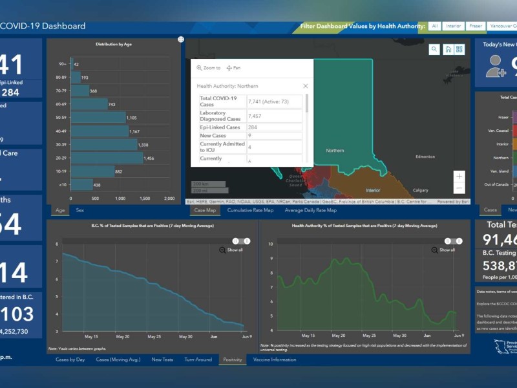Expand the Distribution by Age chart

click(x=180, y=39)
